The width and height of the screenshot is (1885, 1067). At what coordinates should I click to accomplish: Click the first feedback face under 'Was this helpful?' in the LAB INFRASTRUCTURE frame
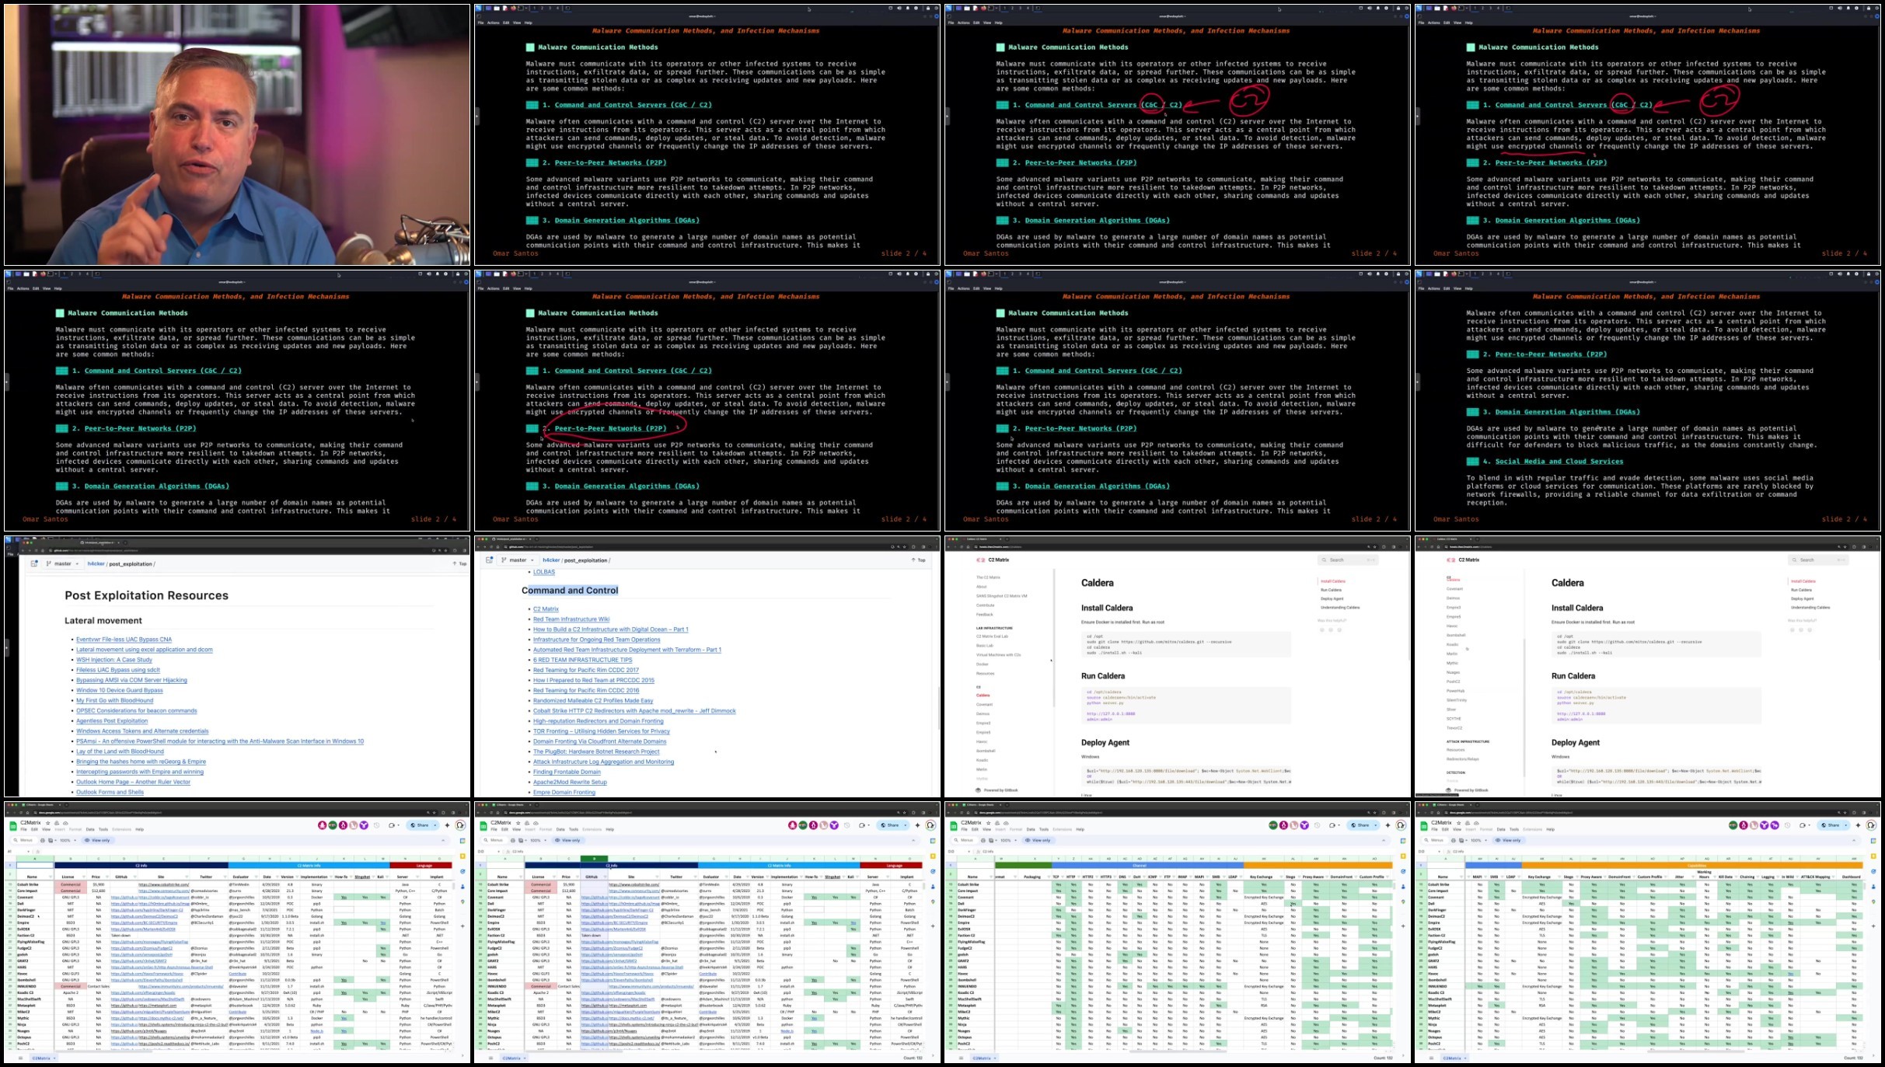click(1322, 629)
